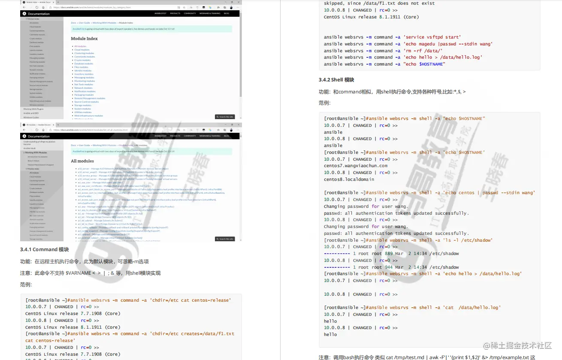Open COMMUNITY menu on the All modules page

[x=190, y=136]
